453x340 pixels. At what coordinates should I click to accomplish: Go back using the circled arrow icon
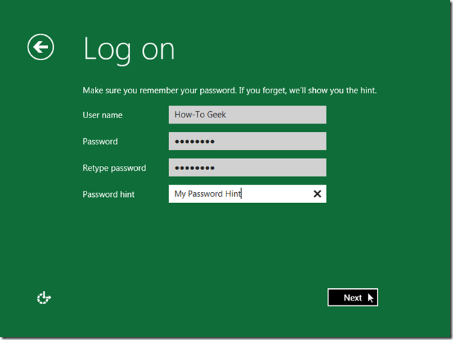tap(40, 47)
